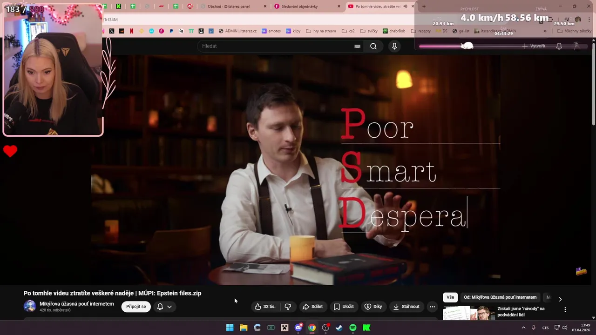This screenshot has height=335, width=596.
Task: Open Kick green K taskbar icon
Action: coord(366,328)
